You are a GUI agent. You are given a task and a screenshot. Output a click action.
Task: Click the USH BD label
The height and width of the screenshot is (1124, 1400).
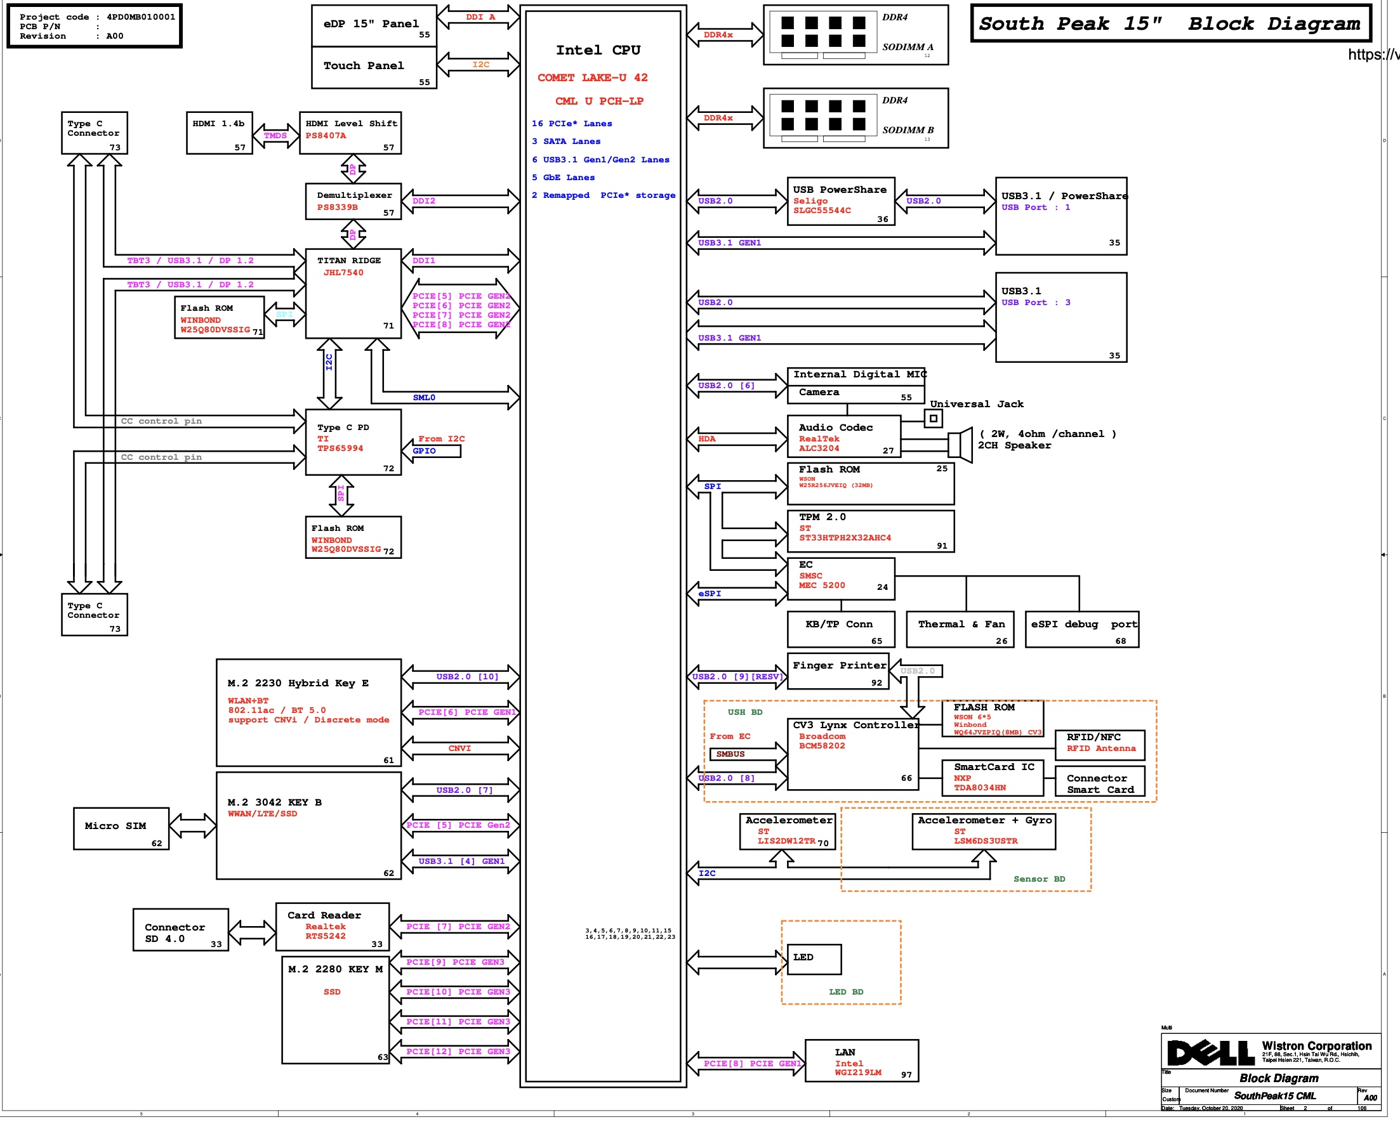(745, 712)
